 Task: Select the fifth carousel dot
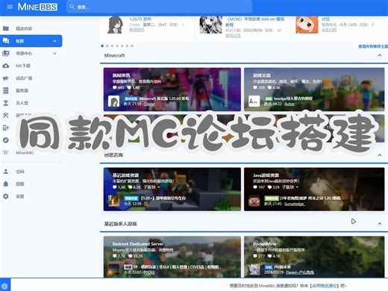point(122,46)
